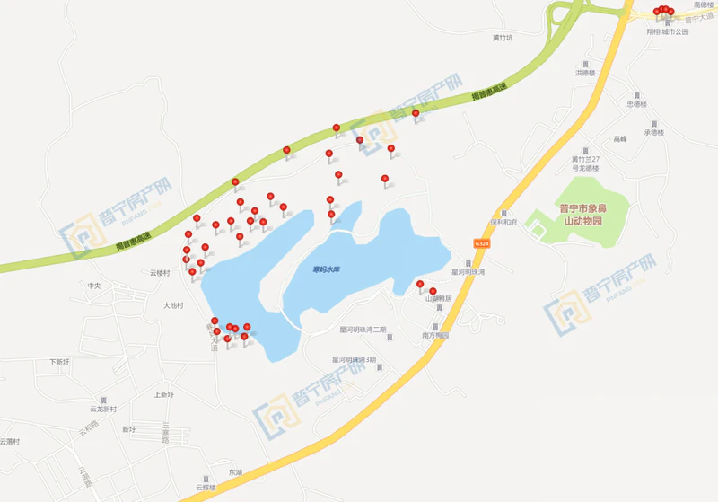Select the 东湖 label near the yellow road
The width and height of the screenshot is (718, 502).
coord(235,472)
